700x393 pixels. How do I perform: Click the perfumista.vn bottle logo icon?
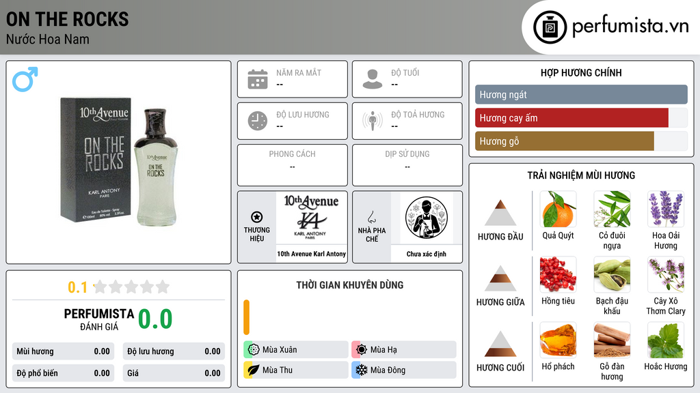point(550,27)
